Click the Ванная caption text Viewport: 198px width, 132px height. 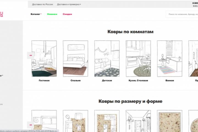pos(170,81)
